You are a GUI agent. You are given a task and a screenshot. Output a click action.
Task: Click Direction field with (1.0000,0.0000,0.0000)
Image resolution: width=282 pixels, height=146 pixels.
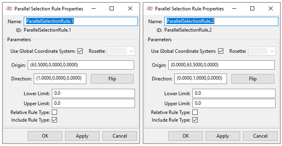pos(60,79)
